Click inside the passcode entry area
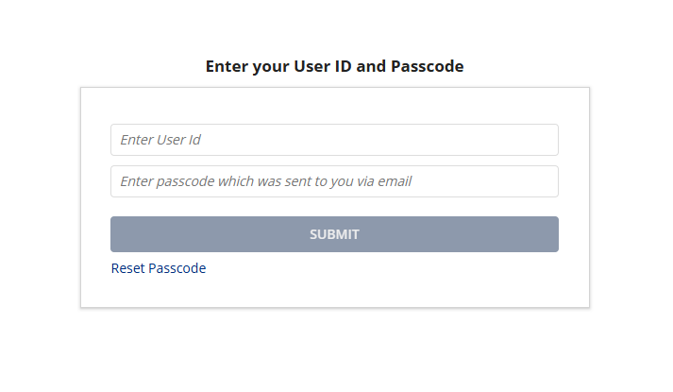 point(334,181)
